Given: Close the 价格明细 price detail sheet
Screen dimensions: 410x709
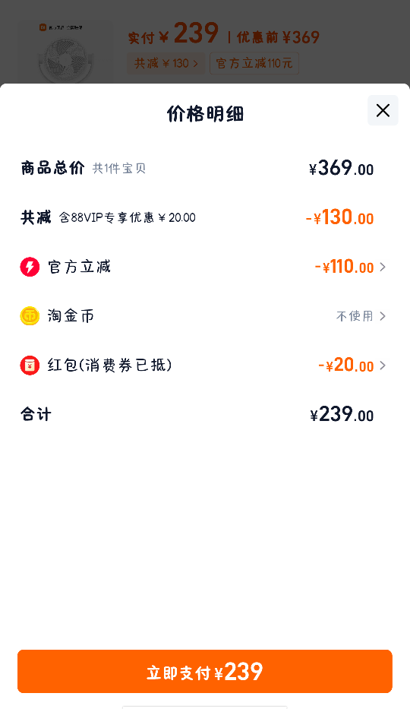Looking at the screenshot, I should (383, 110).
